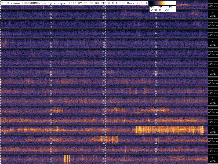Screen dimensions: 218x164
Task: Click the "12:45" time label
Action: tap(156, 161)
